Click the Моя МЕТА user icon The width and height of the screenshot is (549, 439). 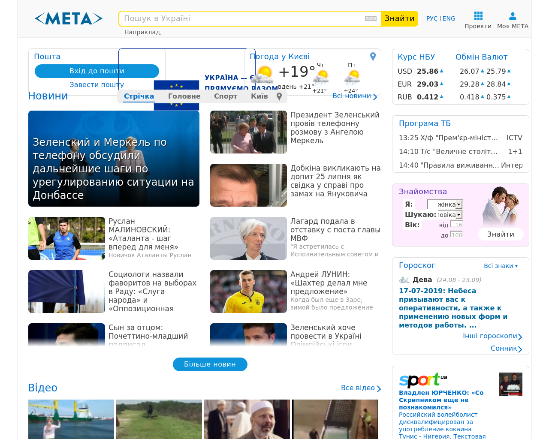pos(512,15)
